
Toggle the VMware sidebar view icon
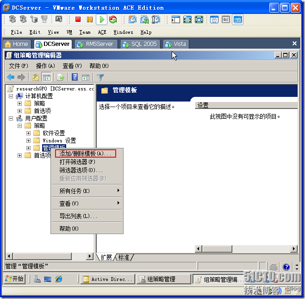176,19
